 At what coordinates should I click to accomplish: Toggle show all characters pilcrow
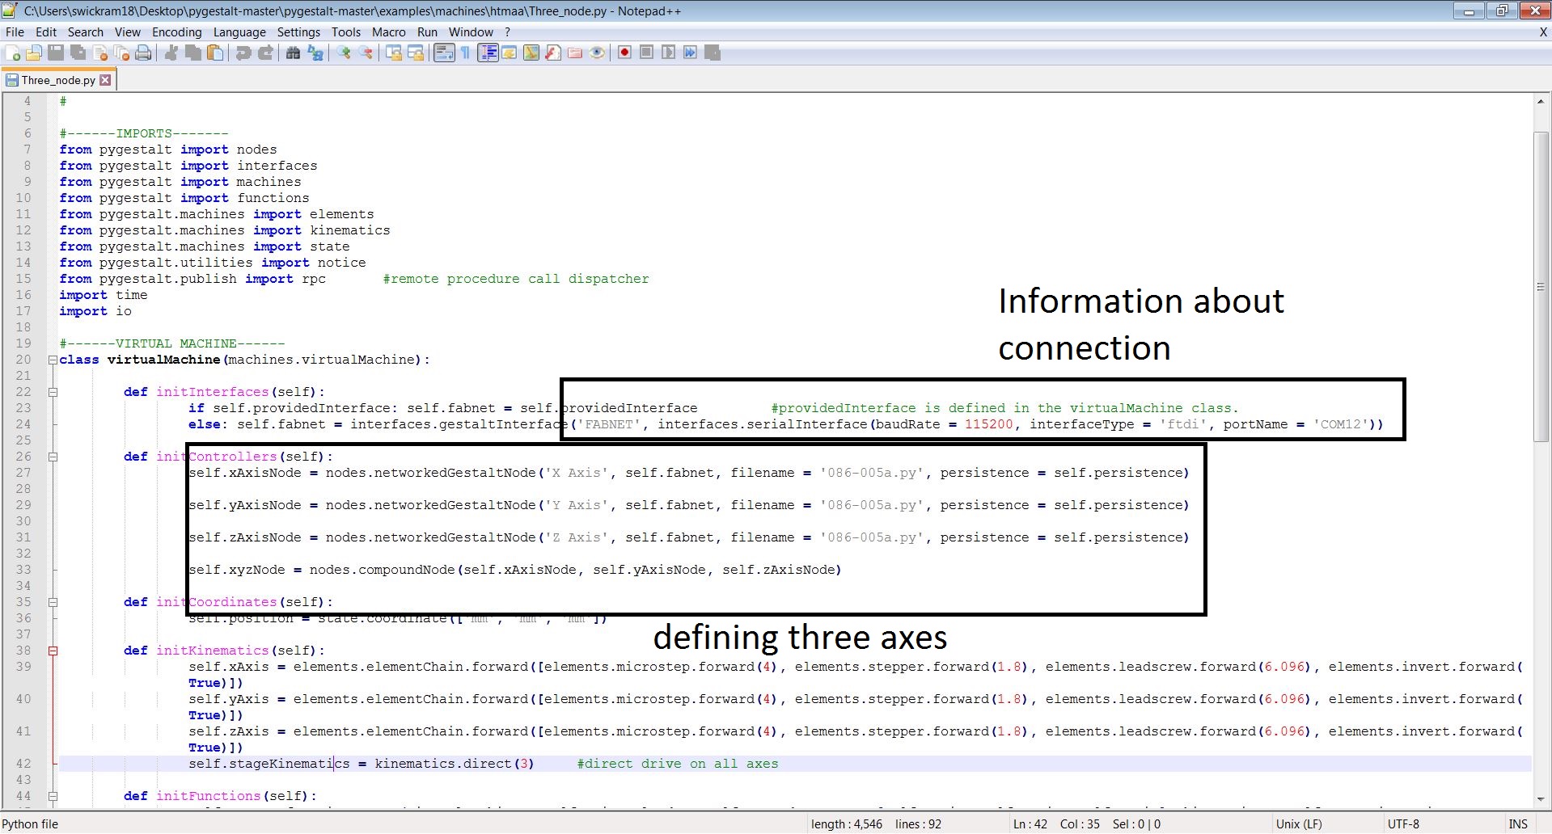466,53
